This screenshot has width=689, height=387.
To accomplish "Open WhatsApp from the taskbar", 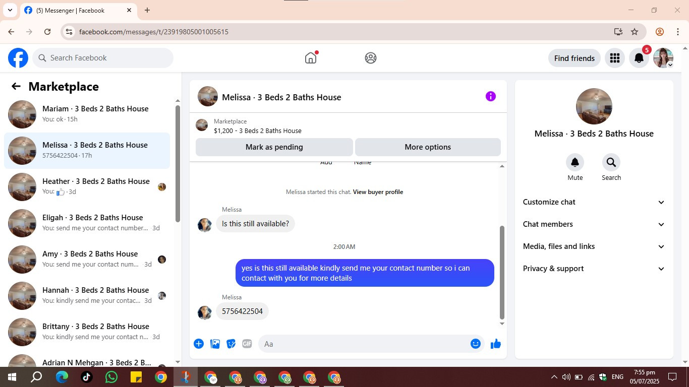I will tap(111, 377).
